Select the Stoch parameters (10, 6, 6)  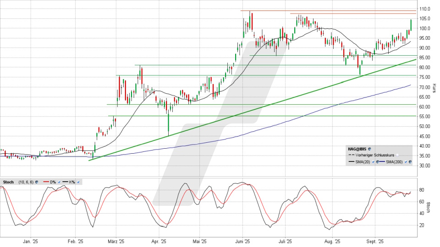click(25, 182)
